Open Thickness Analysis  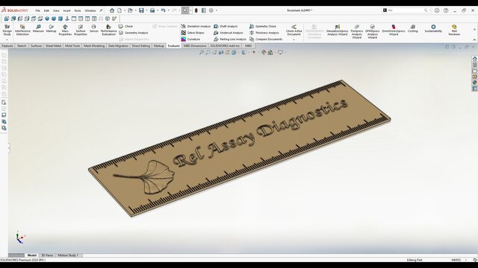tap(264, 33)
